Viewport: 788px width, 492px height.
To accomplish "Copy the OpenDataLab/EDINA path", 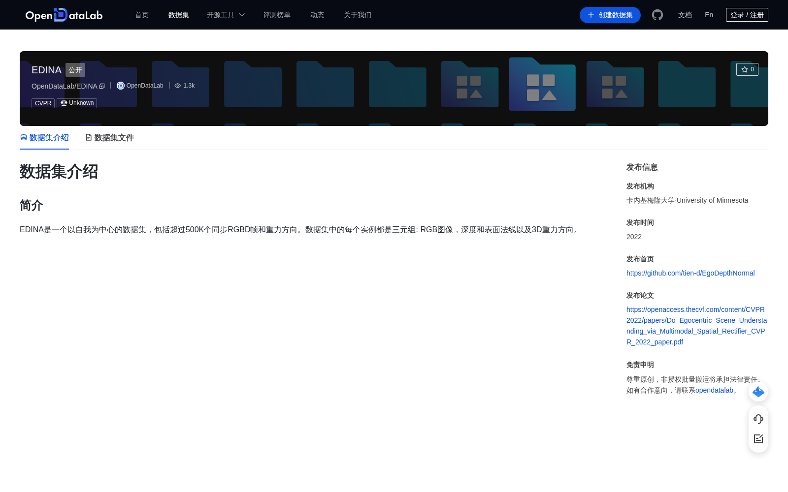I will click(x=102, y=86).
